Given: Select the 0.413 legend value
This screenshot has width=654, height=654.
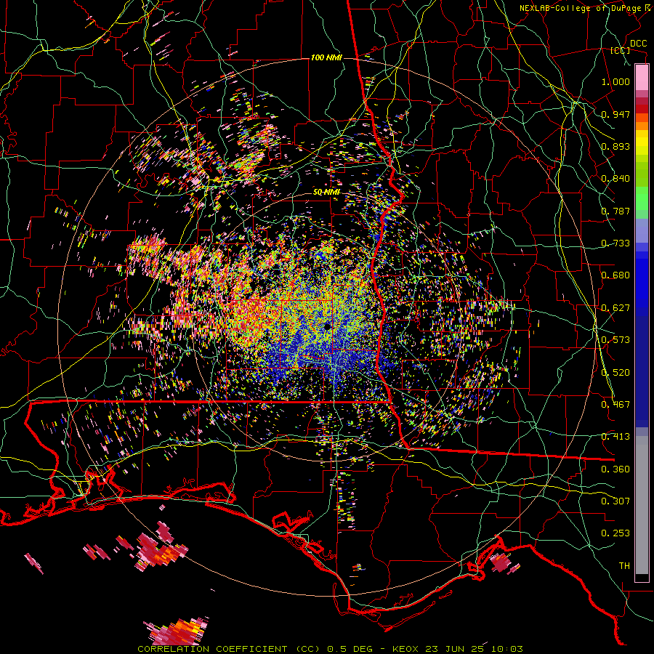Looking at the screenshot, I should pos(615,437).
